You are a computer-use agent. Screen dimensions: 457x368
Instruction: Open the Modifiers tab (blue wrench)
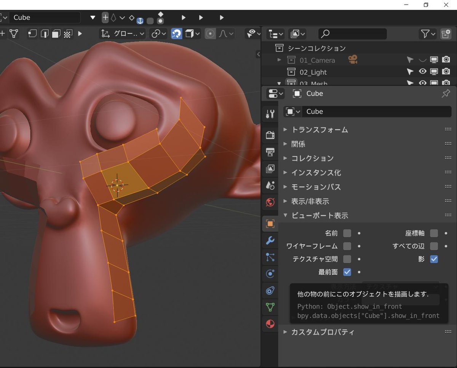[x=270, y=240]
